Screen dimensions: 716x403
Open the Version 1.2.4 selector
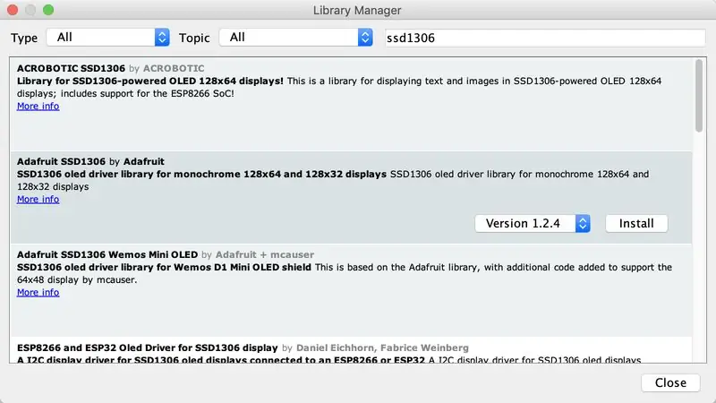click(x=533, y=223)
